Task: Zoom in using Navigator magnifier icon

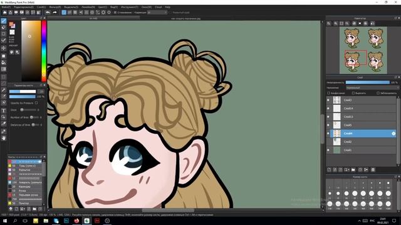Action: 336,23
